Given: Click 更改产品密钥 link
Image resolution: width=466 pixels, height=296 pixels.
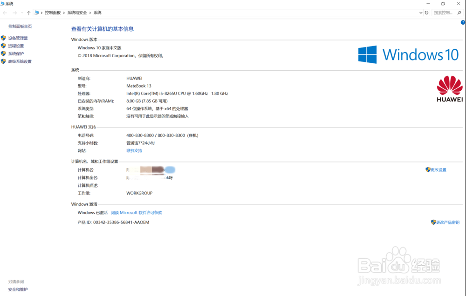Looking at the screenshot, I should [x=448, y=222].
